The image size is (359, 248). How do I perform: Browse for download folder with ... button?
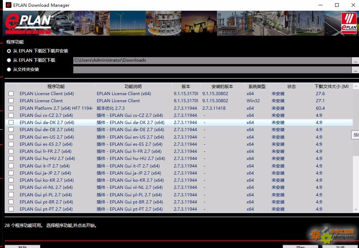point(355,61)
